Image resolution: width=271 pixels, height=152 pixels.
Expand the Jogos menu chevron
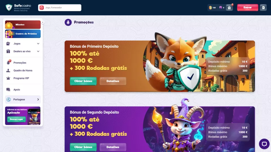pyautogui.click(x=38, y=44)
